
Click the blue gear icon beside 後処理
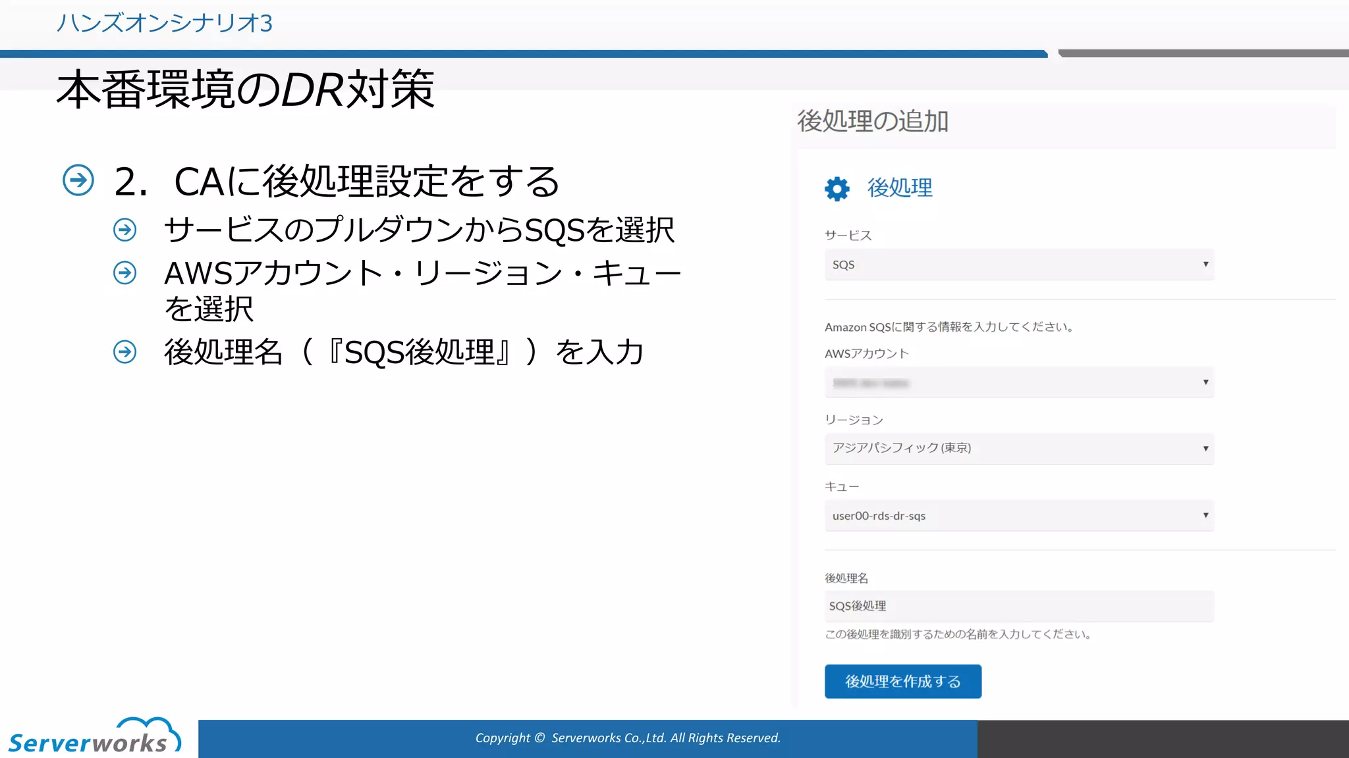[x=837, y=189]
